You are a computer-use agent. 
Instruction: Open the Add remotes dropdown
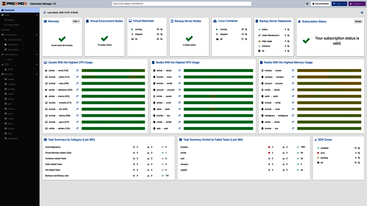tap(76, 21)
